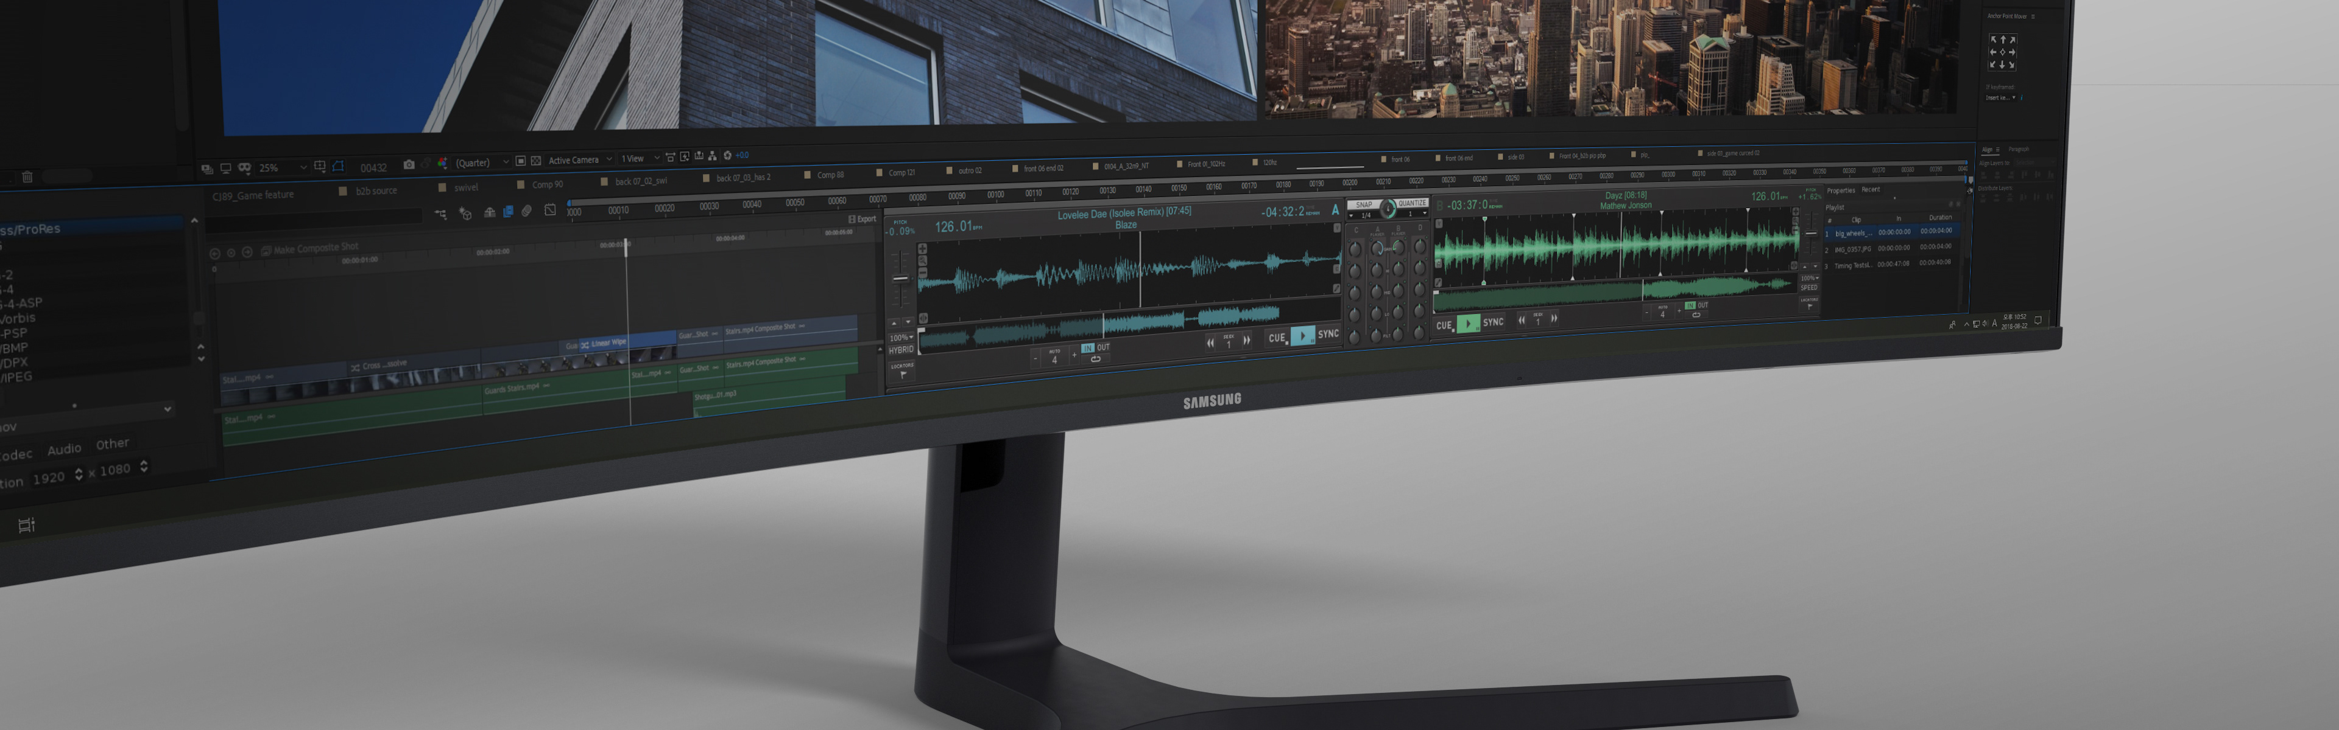Adjust the deck A pitch fader

point(900,279)
